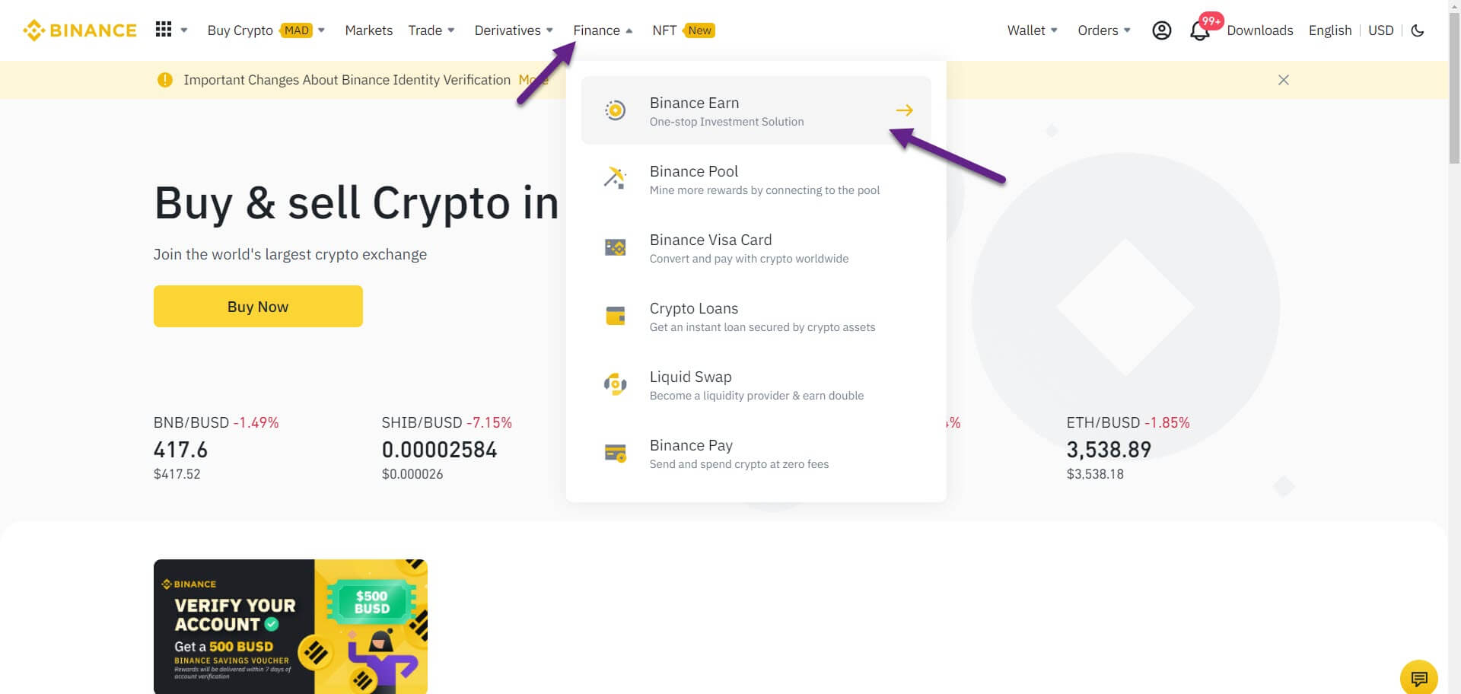Click the BNB price 417.6
This screenshot has width=1461, height=694.
click(180, 450)
